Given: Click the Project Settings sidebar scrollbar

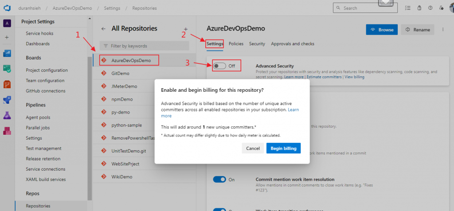Looking at the screenshot, I should coord(90,128).
